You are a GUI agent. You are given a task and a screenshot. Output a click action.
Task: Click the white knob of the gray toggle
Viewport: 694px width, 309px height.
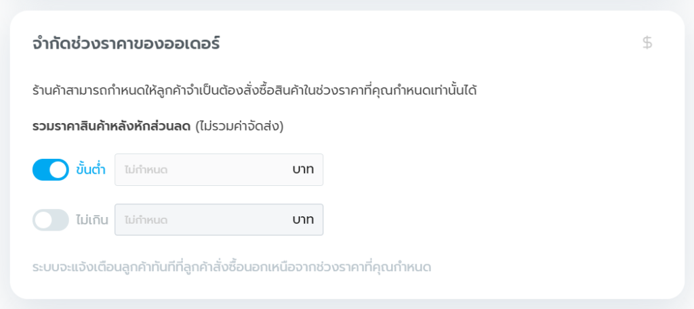click(43, 220)
